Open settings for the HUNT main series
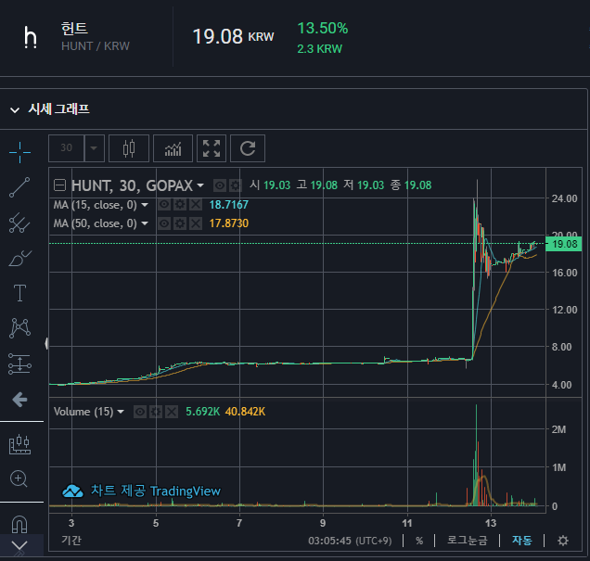Screen dimensions: 590x561 [236, 185]
